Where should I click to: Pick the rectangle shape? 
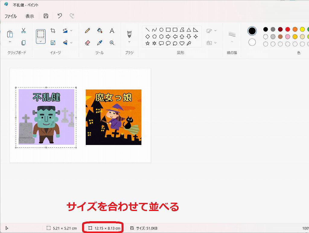click(x=168, y=30)
